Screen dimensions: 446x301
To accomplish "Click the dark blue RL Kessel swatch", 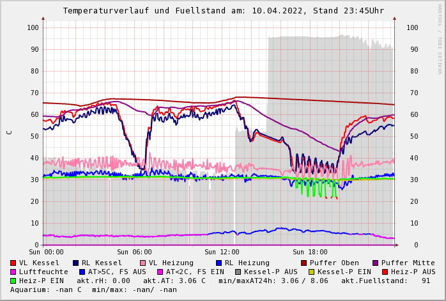I will [x=76, y=263].
